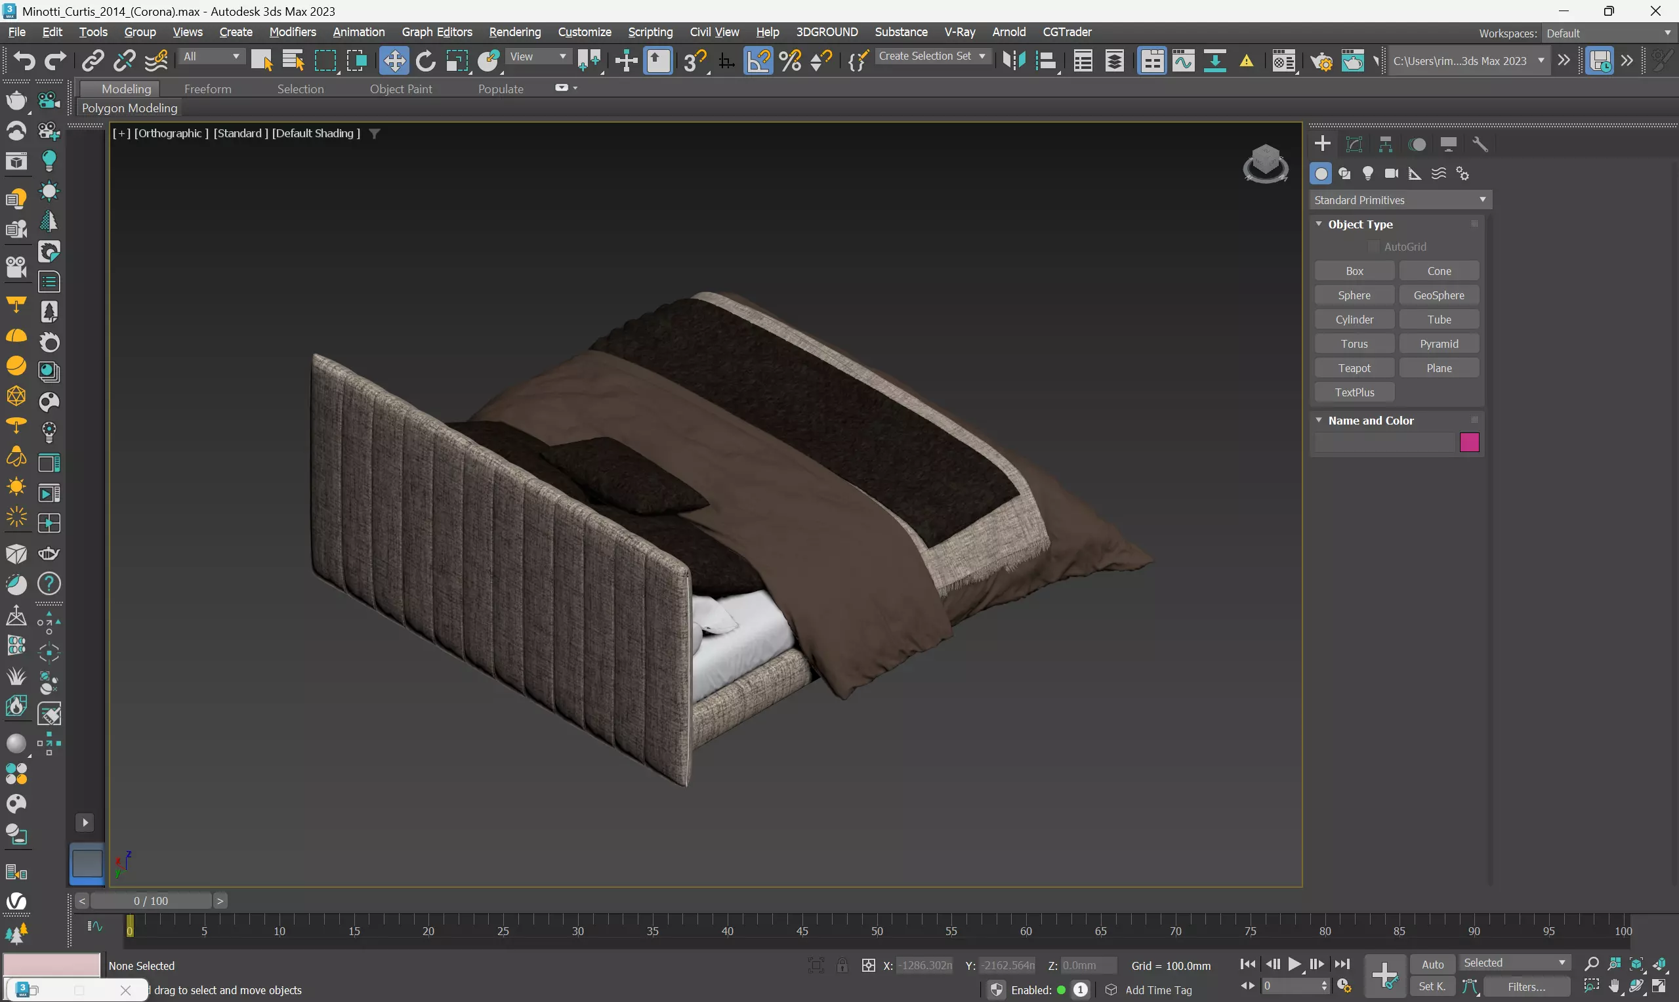Open the selection filter All dropdown
This screenshot has height=1002, width=1679.
[x=211, y=56]
